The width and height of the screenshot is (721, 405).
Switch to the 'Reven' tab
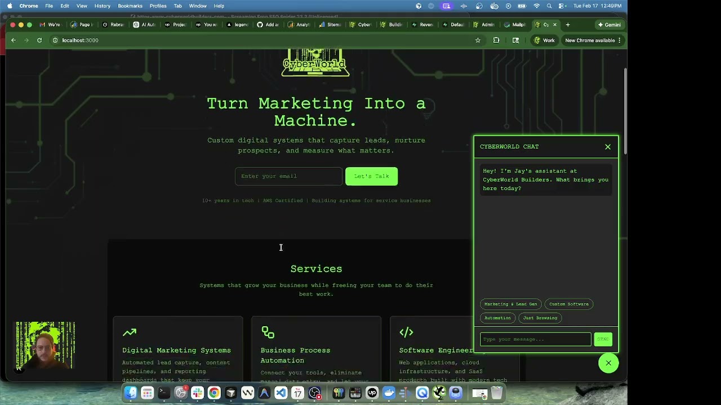(x=422, y=25)
